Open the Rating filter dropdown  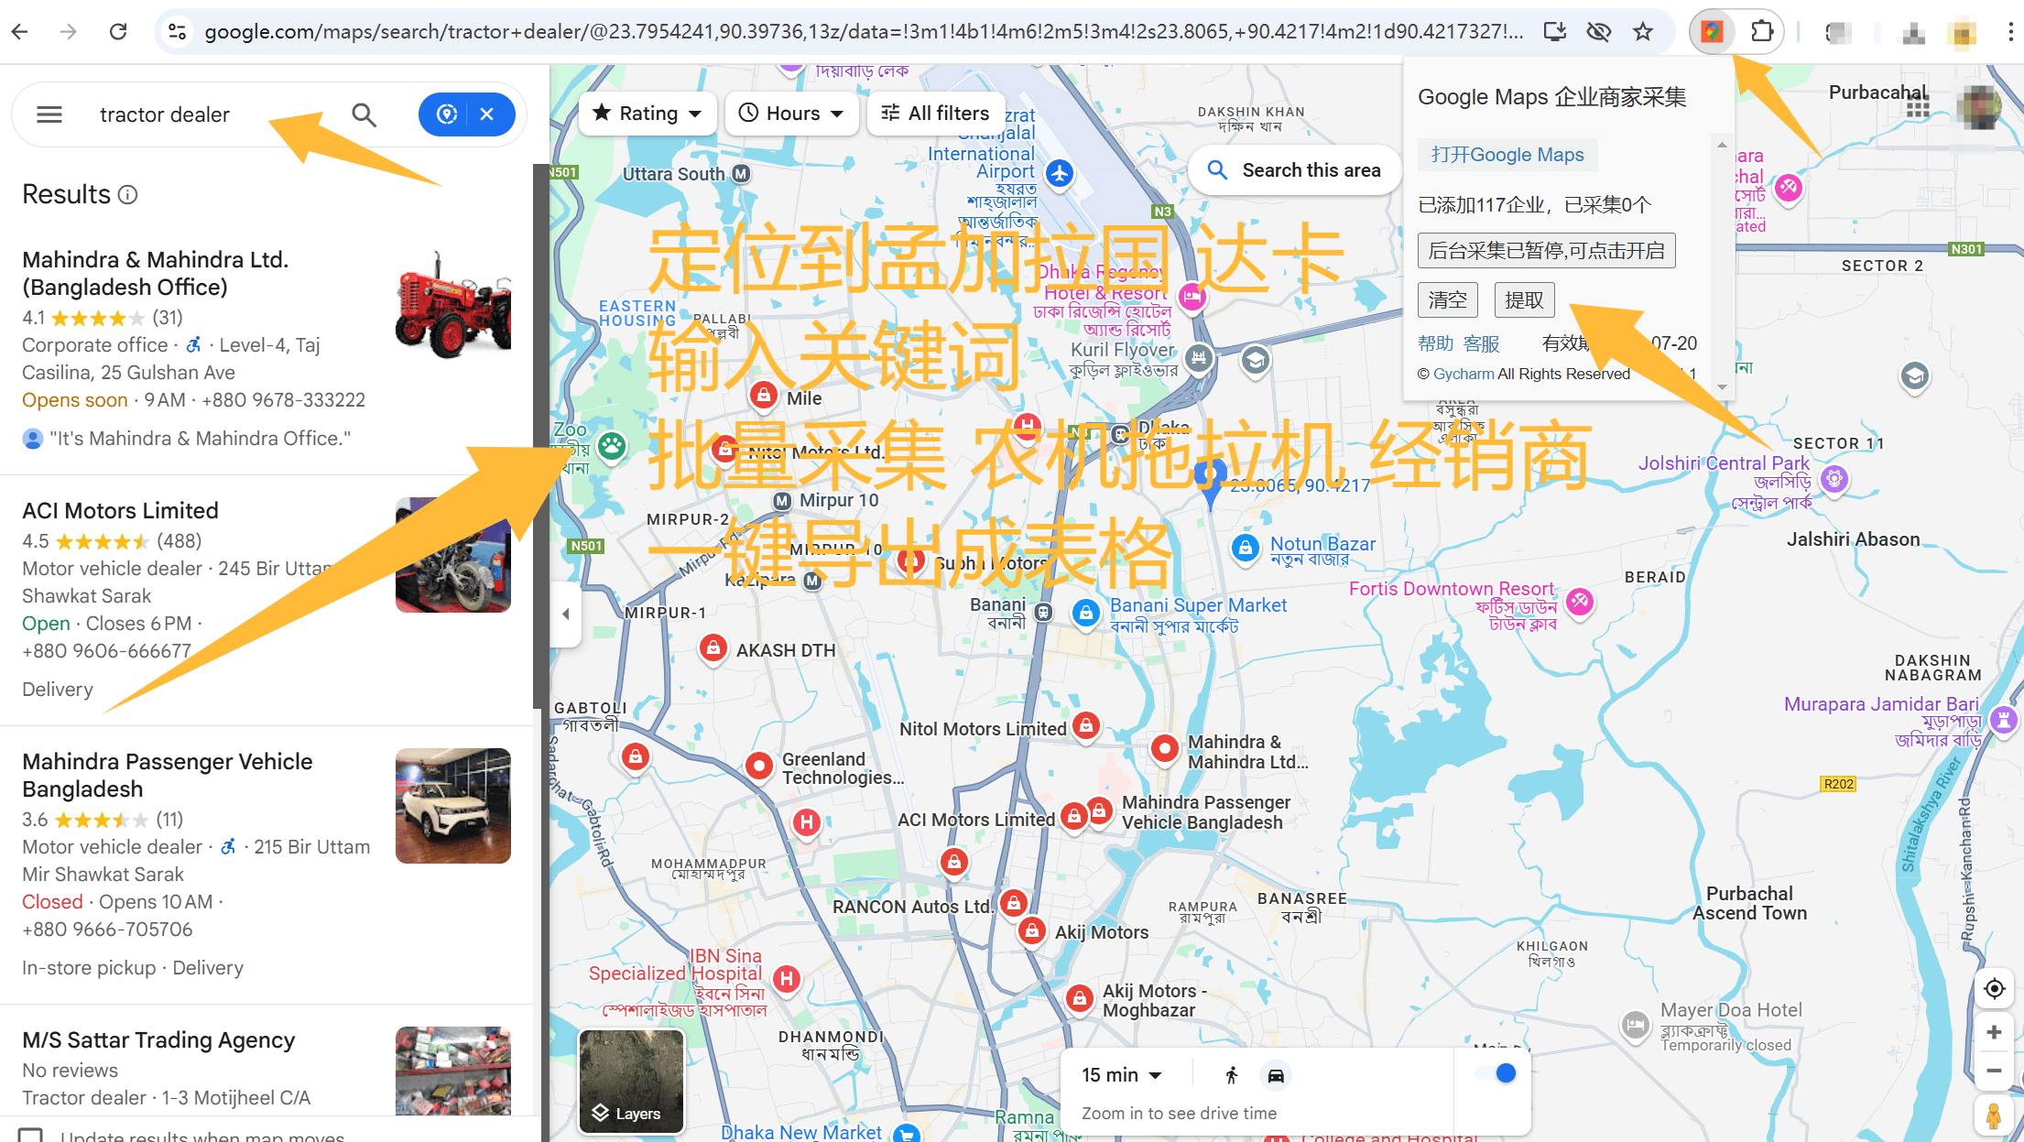pyautogui.click(x=647, y=114)
